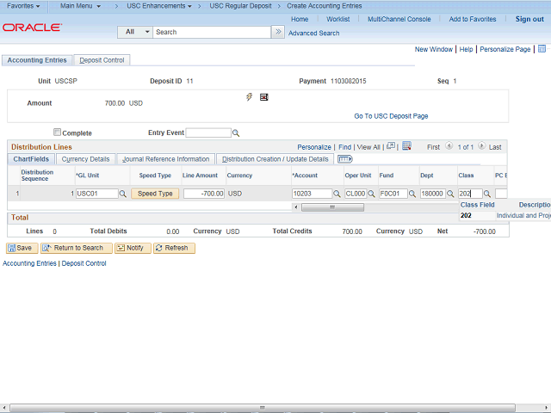This screenshot has height=413, width=551.
Task: Click the grid scrollbar left arrow
Action: pos(296,207)
